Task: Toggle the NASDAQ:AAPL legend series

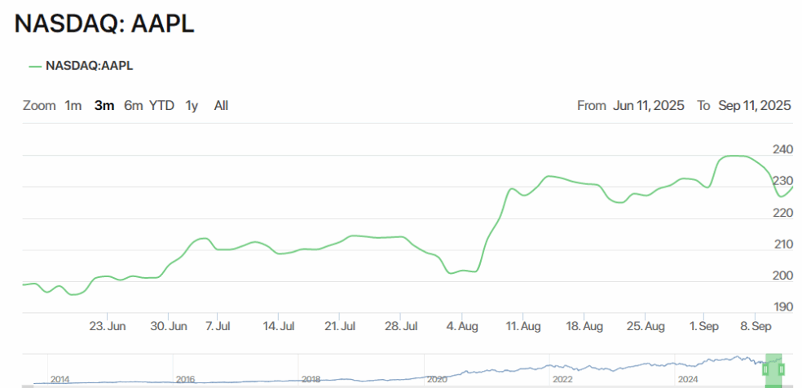Action: coord(82,66)
